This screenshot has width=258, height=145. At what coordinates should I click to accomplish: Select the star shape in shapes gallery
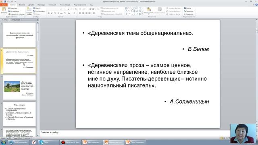click(140, 14)
